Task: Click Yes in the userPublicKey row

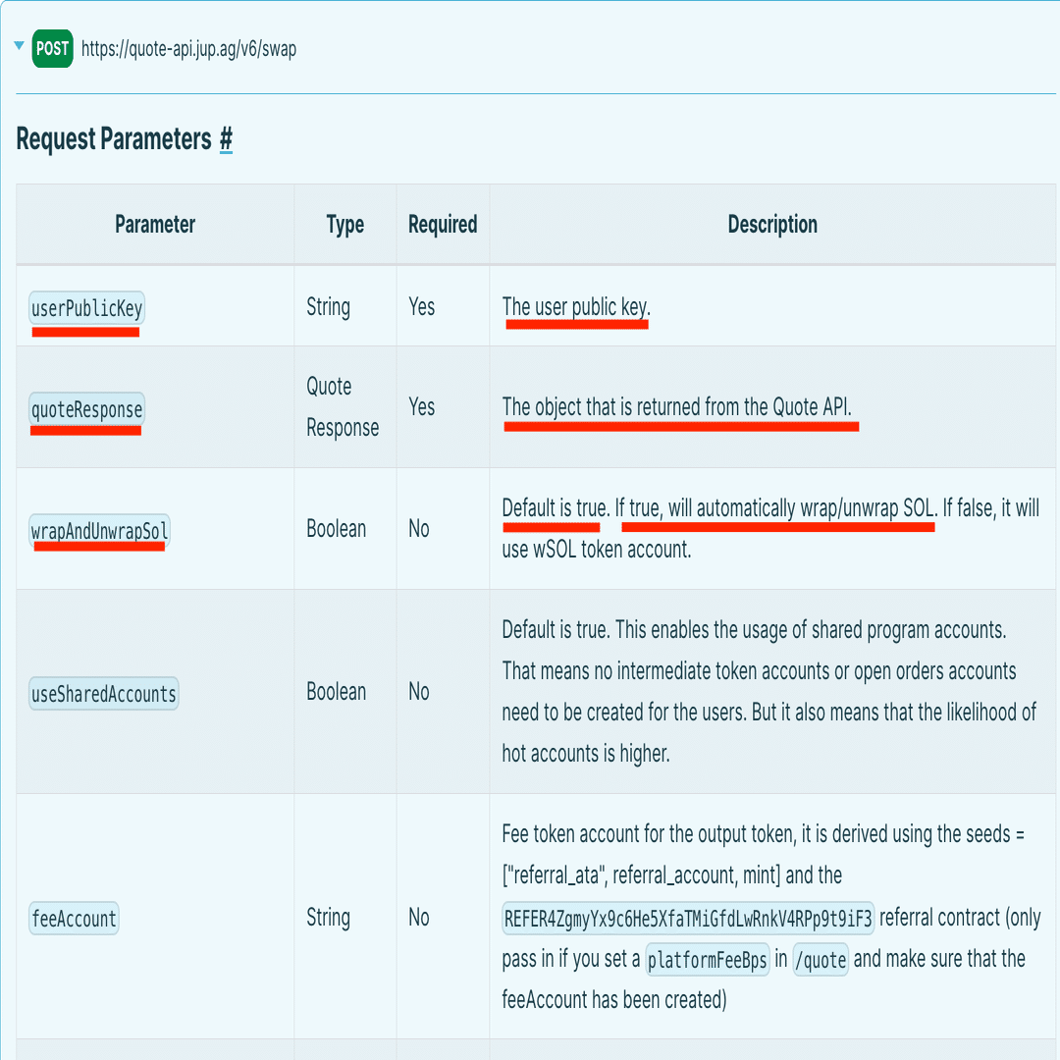Action: tap(421, 307)
